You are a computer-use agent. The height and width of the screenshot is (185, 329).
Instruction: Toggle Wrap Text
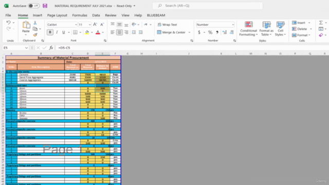(x=167, y=25)
